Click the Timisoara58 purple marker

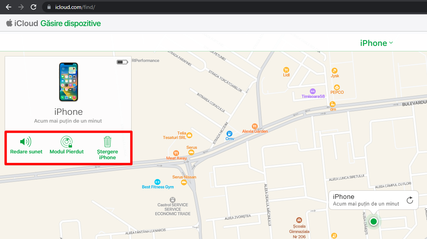click(313, 91)
